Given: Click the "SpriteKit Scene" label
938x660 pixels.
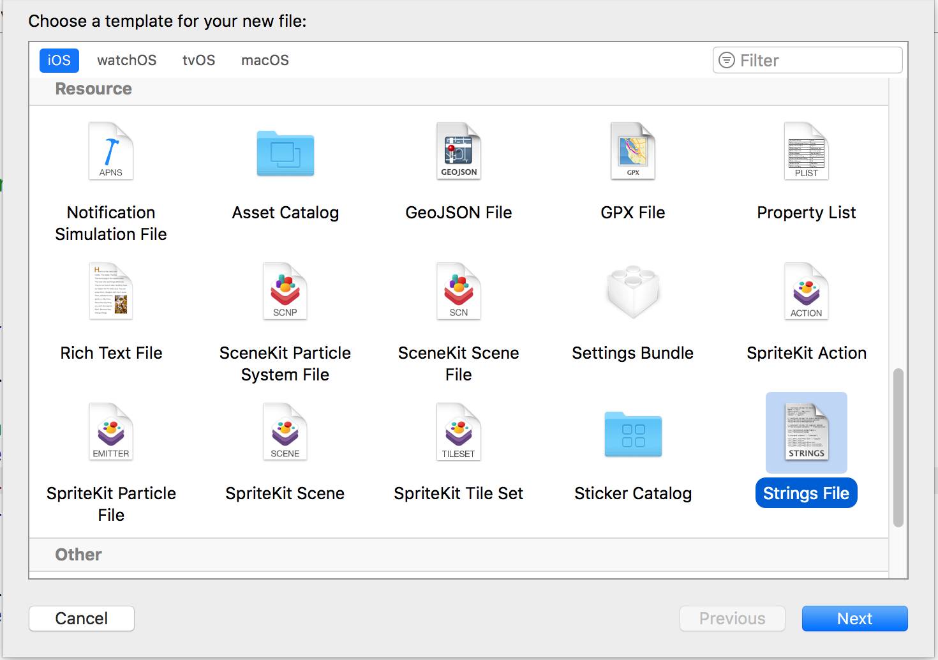Looking at the screenshot, I should click(285, 493).
